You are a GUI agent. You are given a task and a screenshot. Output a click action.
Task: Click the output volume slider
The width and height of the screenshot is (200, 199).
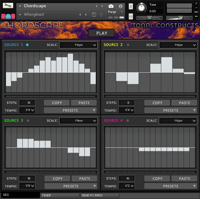pos(179,18)
